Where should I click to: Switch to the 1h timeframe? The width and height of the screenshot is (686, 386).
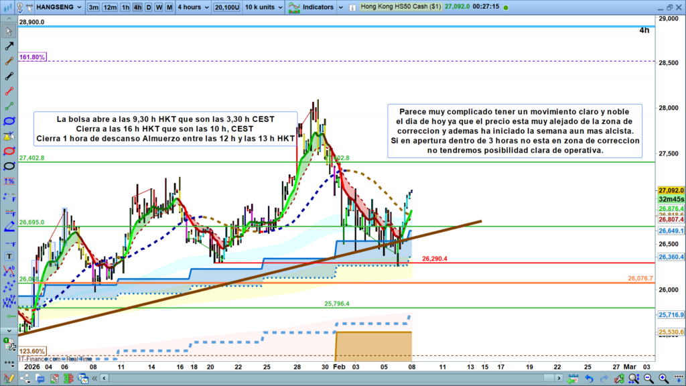pyautogui.click(x=125, y=7)
